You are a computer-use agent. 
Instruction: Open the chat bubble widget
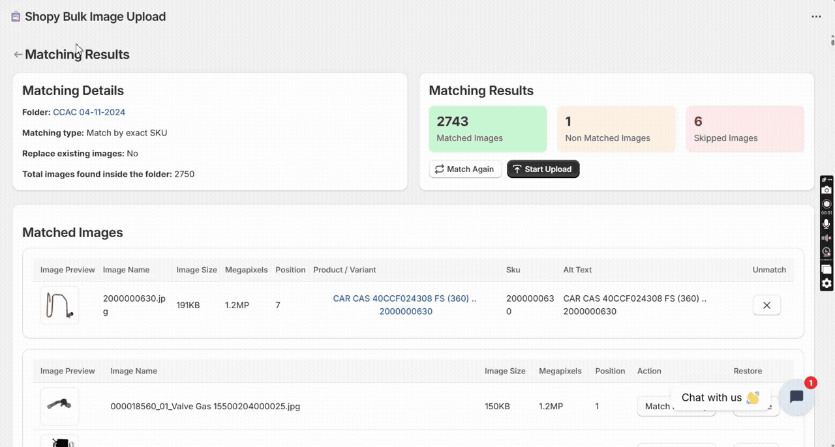click(x=796, y=397)
